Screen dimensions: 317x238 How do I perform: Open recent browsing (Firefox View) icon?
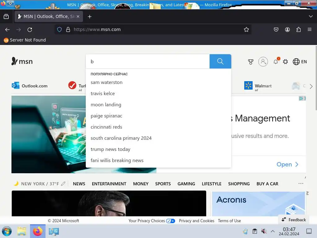pyautogui.click(x=6, y=16)
